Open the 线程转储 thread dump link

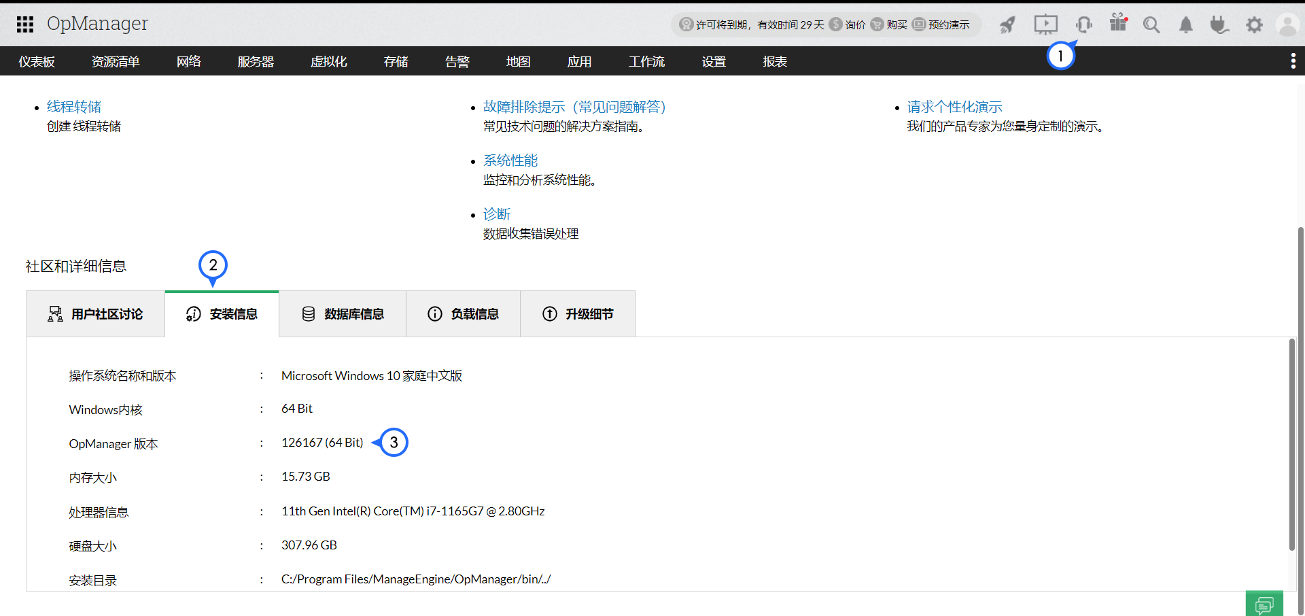(x=74, y=107)
